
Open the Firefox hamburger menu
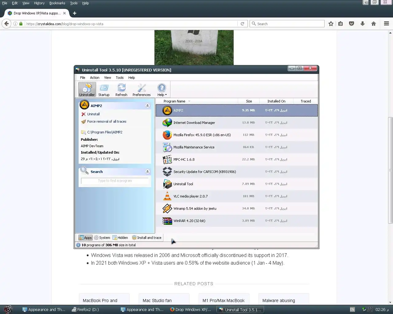point(387,24)
